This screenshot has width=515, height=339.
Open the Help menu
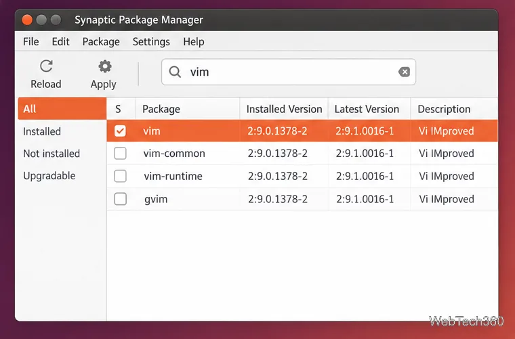(x=194, y=42)
